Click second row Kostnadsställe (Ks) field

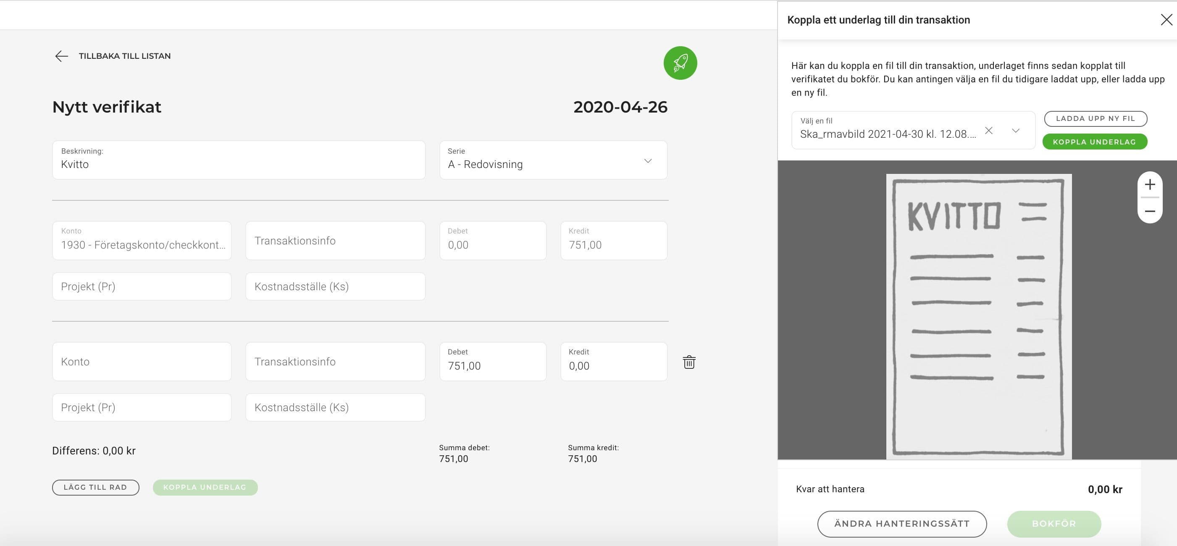coord(335,407)
